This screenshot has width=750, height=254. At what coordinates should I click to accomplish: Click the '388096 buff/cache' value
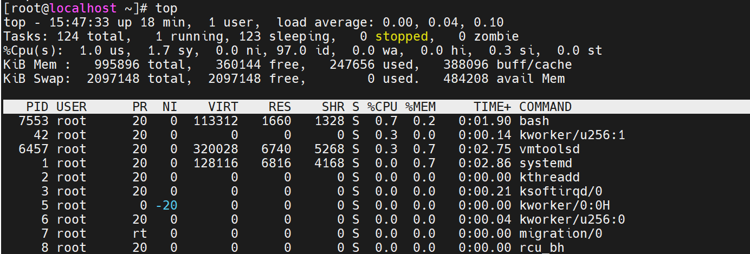click(508, 65)
